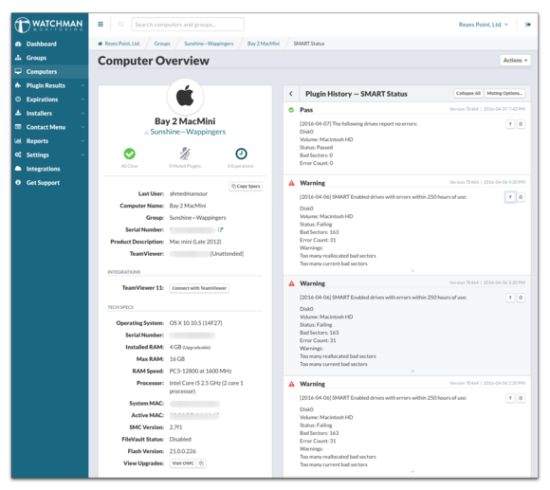Click the last user ahmedmansour value
Screen dimensions: 550x490
(189, 194)
